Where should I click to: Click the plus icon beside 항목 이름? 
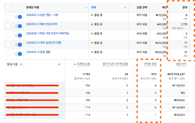(59, 64)
